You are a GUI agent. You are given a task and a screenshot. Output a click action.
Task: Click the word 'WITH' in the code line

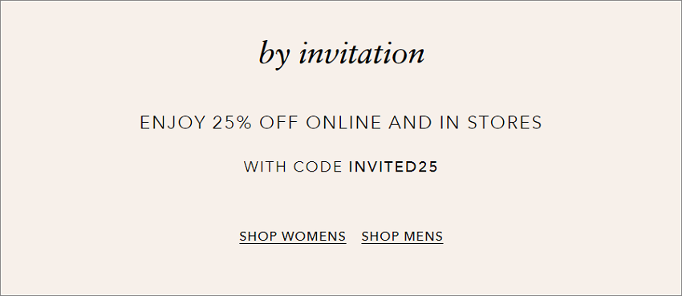(x=265, y=167)
